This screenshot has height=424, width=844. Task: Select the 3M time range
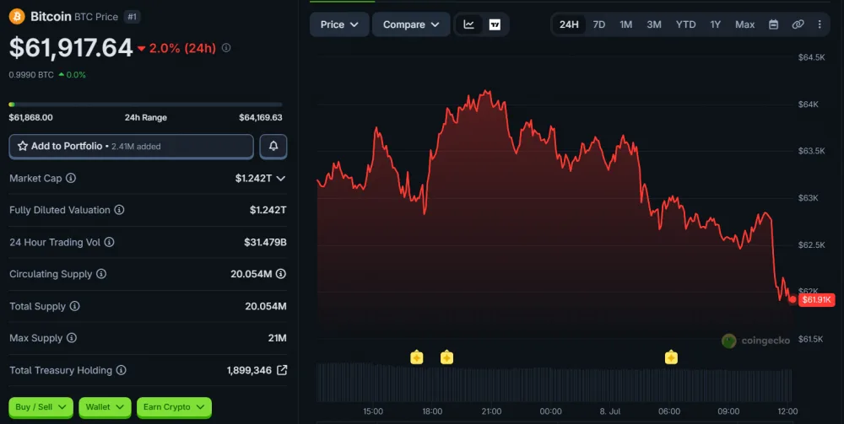point(654,24)
